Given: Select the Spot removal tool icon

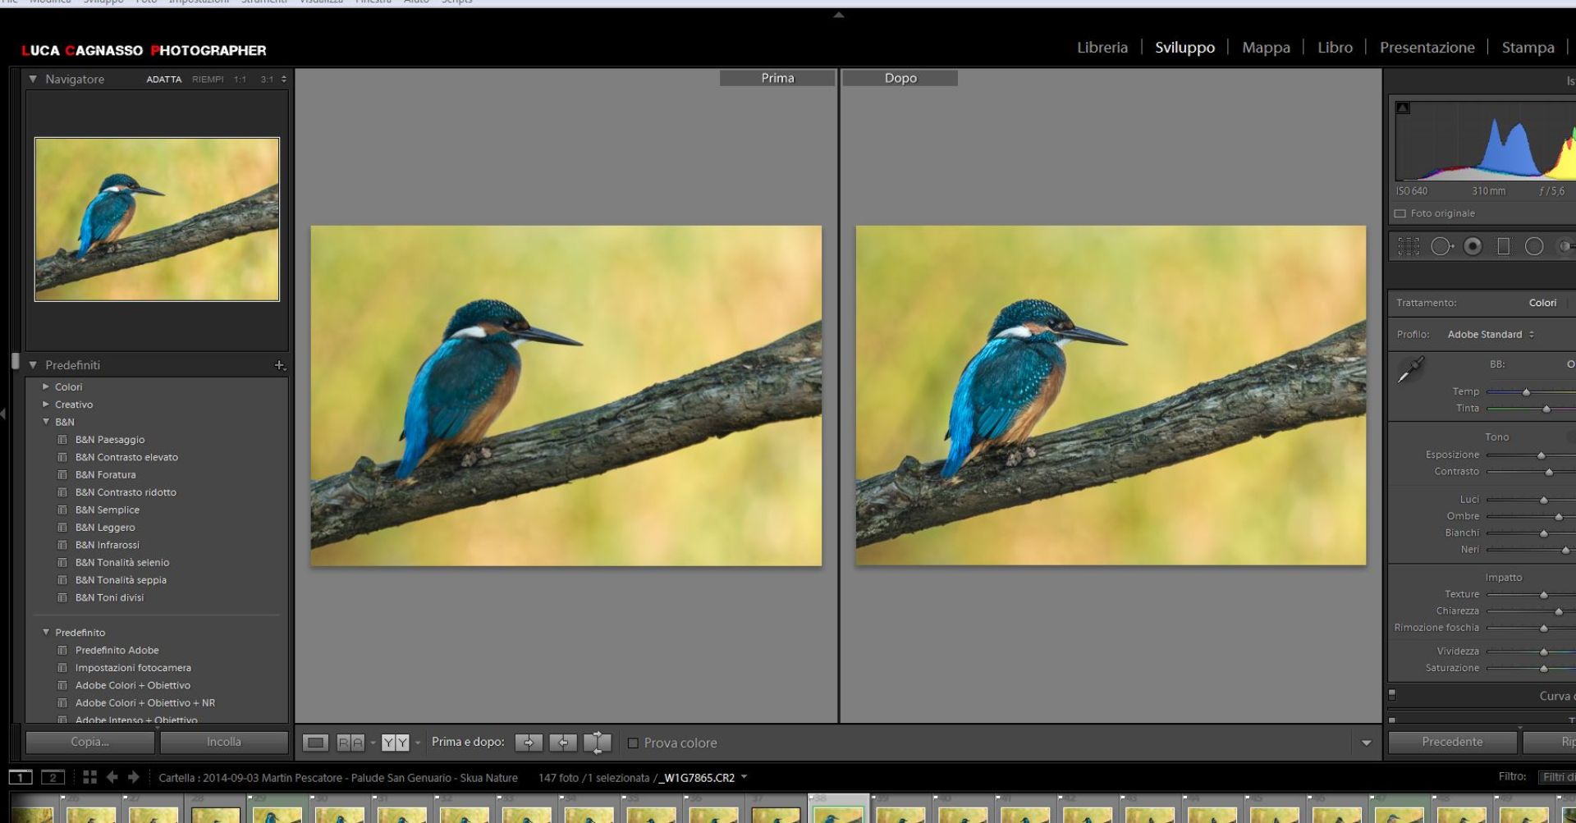Looking at the screenshot, I should (x=1441, y=246).
